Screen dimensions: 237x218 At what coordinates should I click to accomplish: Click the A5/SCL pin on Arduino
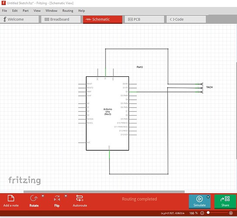pyautogui.click(x=82, y=123)
